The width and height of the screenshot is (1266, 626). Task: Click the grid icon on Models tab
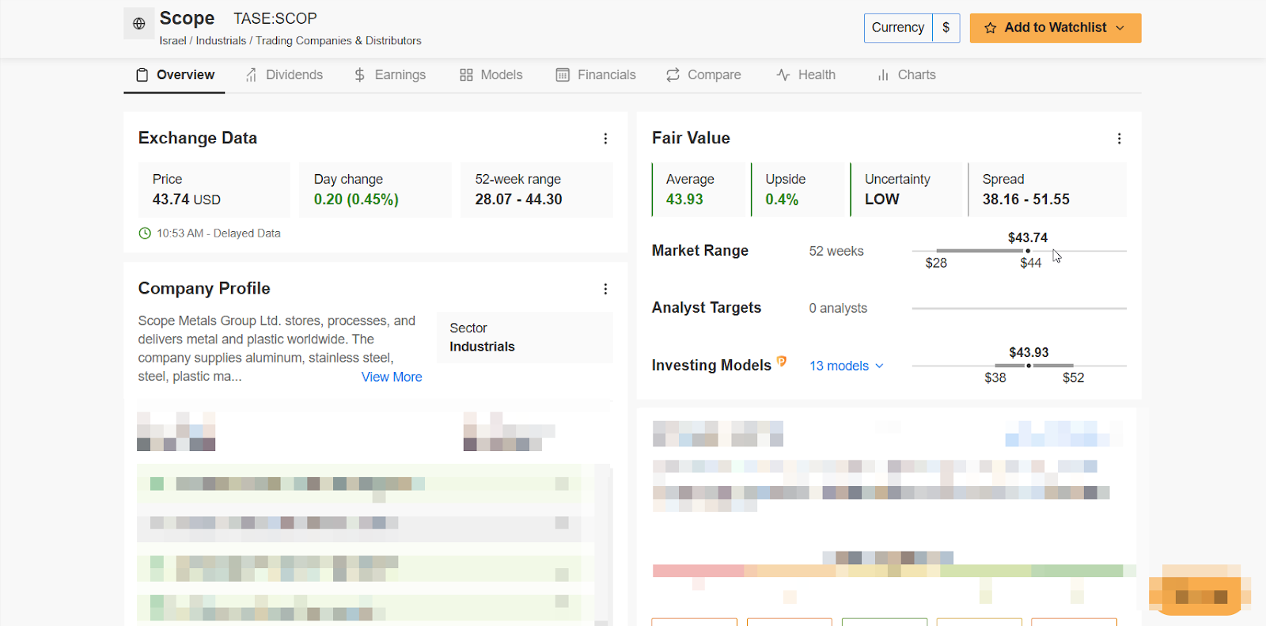click(x=466, y=75)
